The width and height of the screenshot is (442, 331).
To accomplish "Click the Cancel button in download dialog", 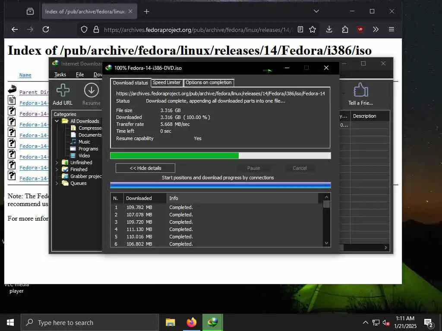I will pos(300,168).
